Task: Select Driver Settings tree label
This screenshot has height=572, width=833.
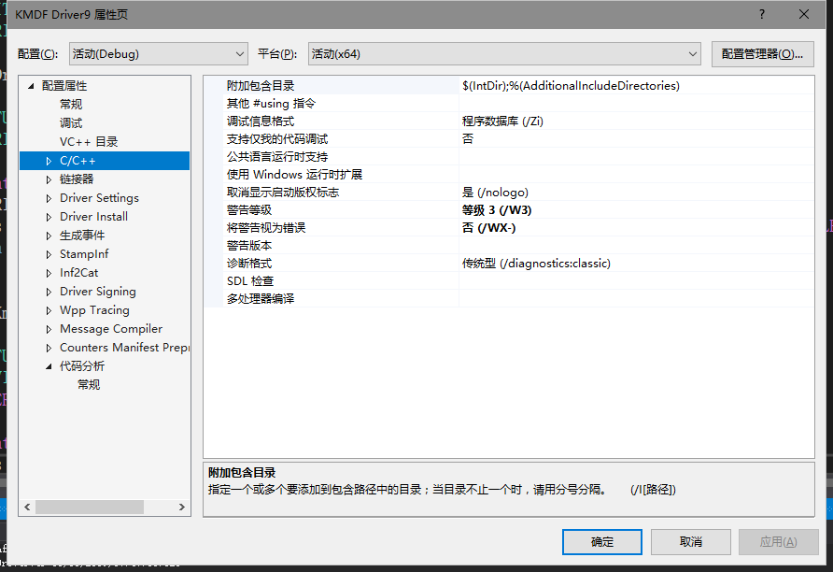Action: point(99,198)
